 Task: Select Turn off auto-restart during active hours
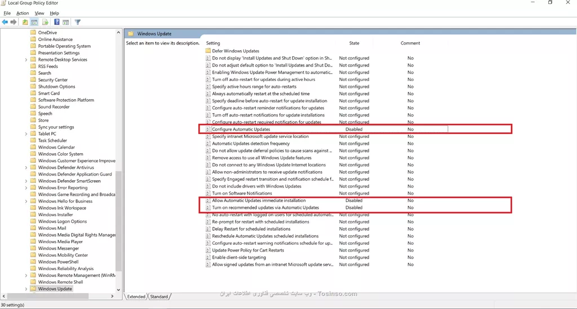(264, 79)
